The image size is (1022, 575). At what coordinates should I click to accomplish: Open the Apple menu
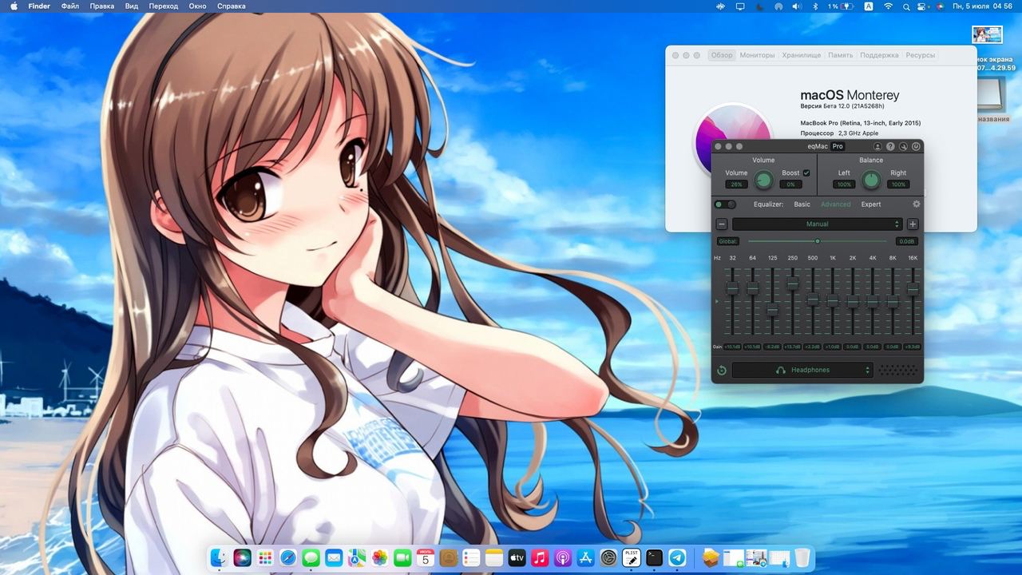(14, 6)
